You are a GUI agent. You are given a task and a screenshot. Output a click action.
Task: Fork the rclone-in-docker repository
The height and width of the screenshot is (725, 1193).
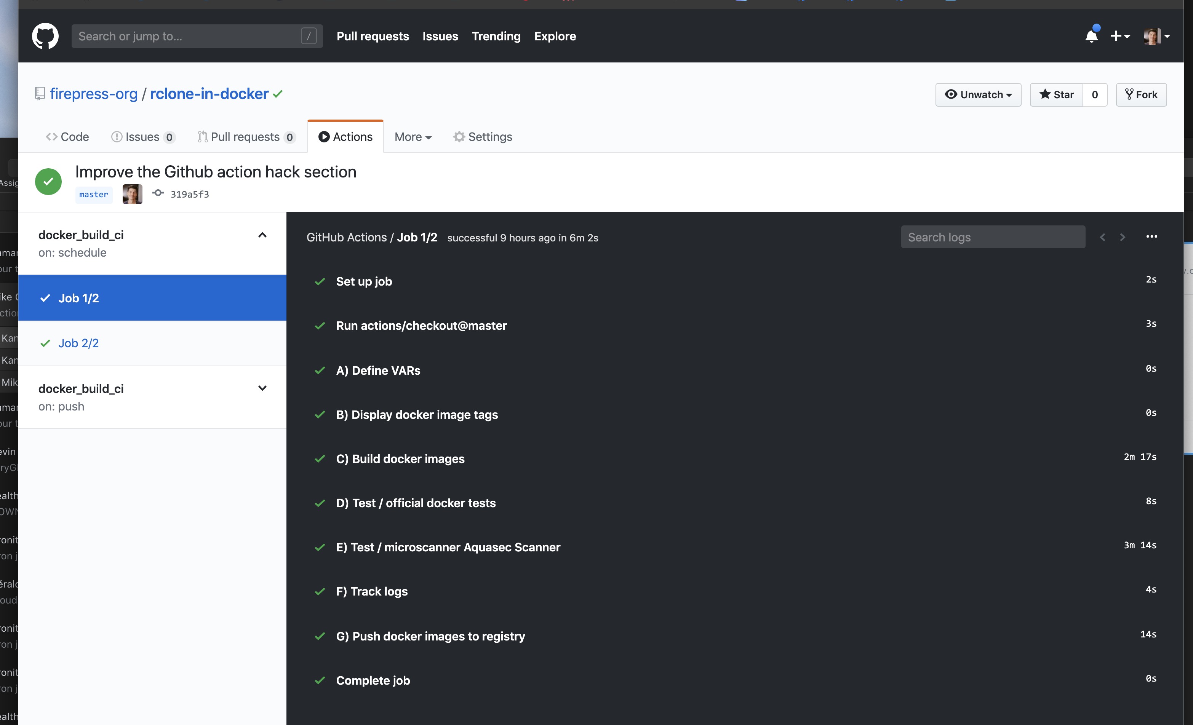point(1141,94)
